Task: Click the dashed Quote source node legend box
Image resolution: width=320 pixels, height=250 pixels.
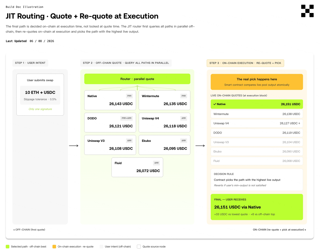Action: [x=139, y=247]
